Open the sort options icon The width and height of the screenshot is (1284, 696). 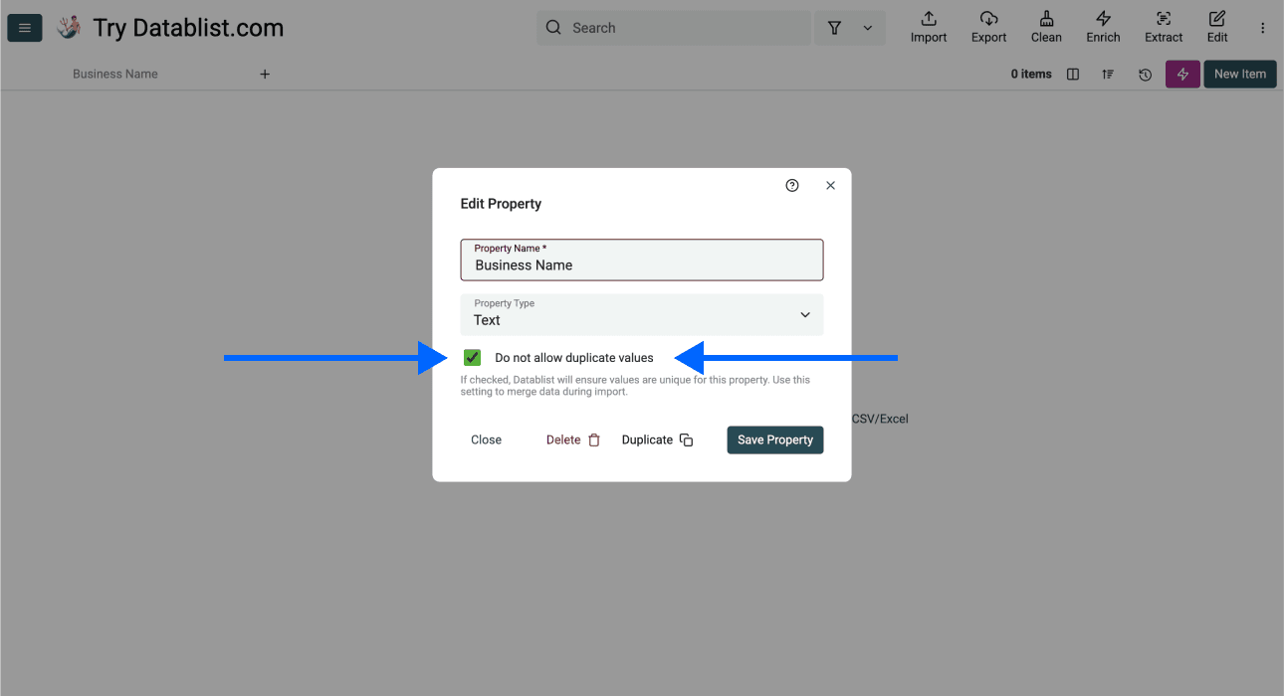pyautogui.click(x=1108, y=74)
